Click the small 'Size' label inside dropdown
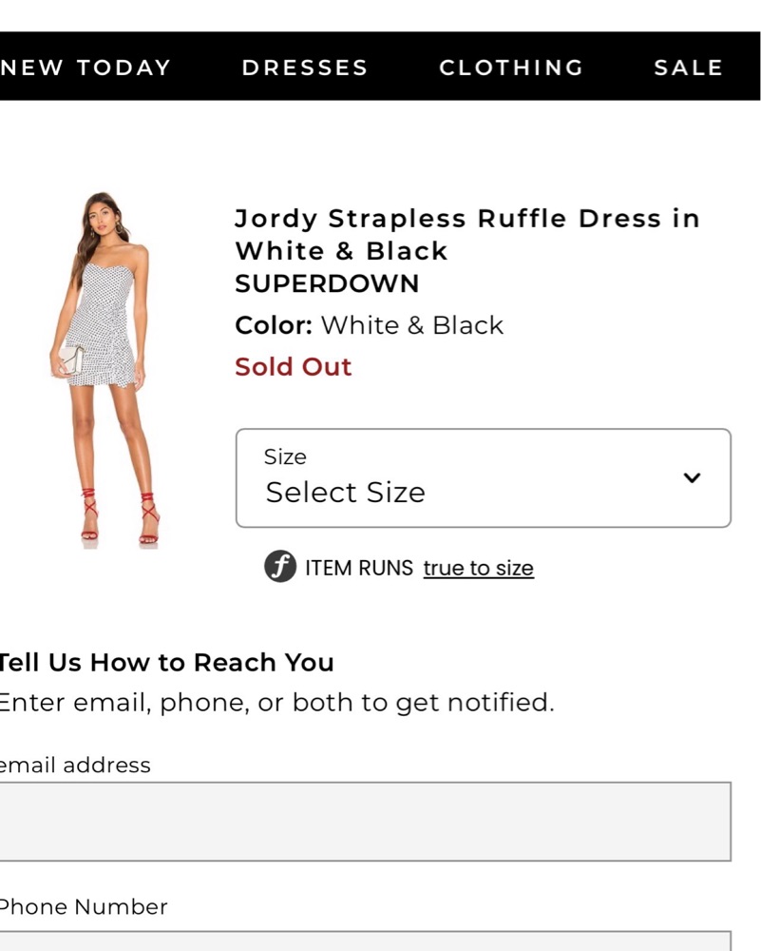 [285, 456]
